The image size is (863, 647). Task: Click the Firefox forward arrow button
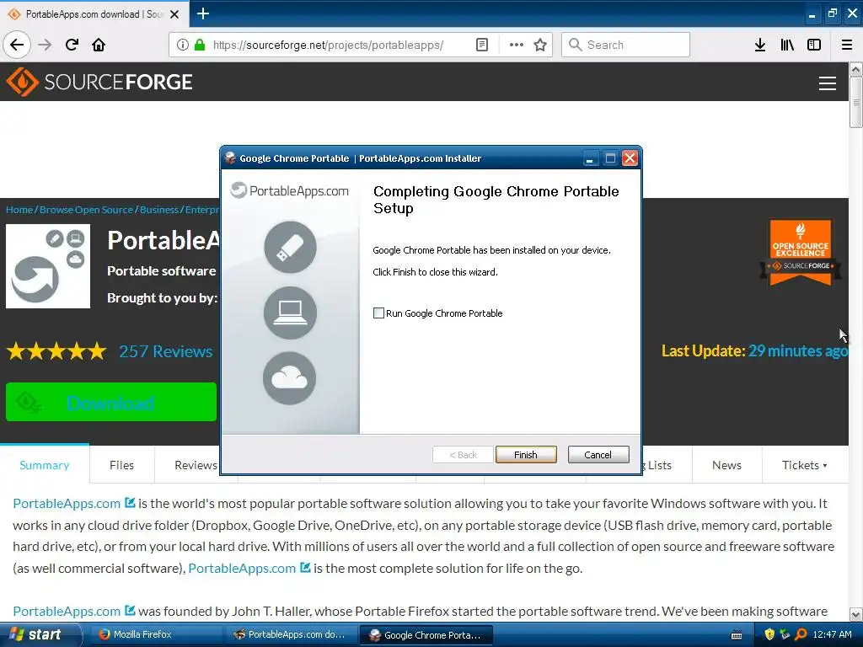tap(45, 45)
